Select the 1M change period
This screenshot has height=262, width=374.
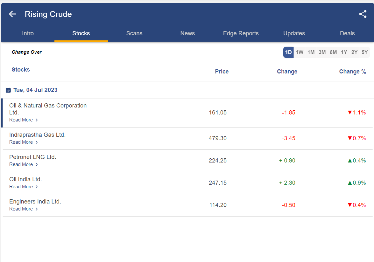311,52
